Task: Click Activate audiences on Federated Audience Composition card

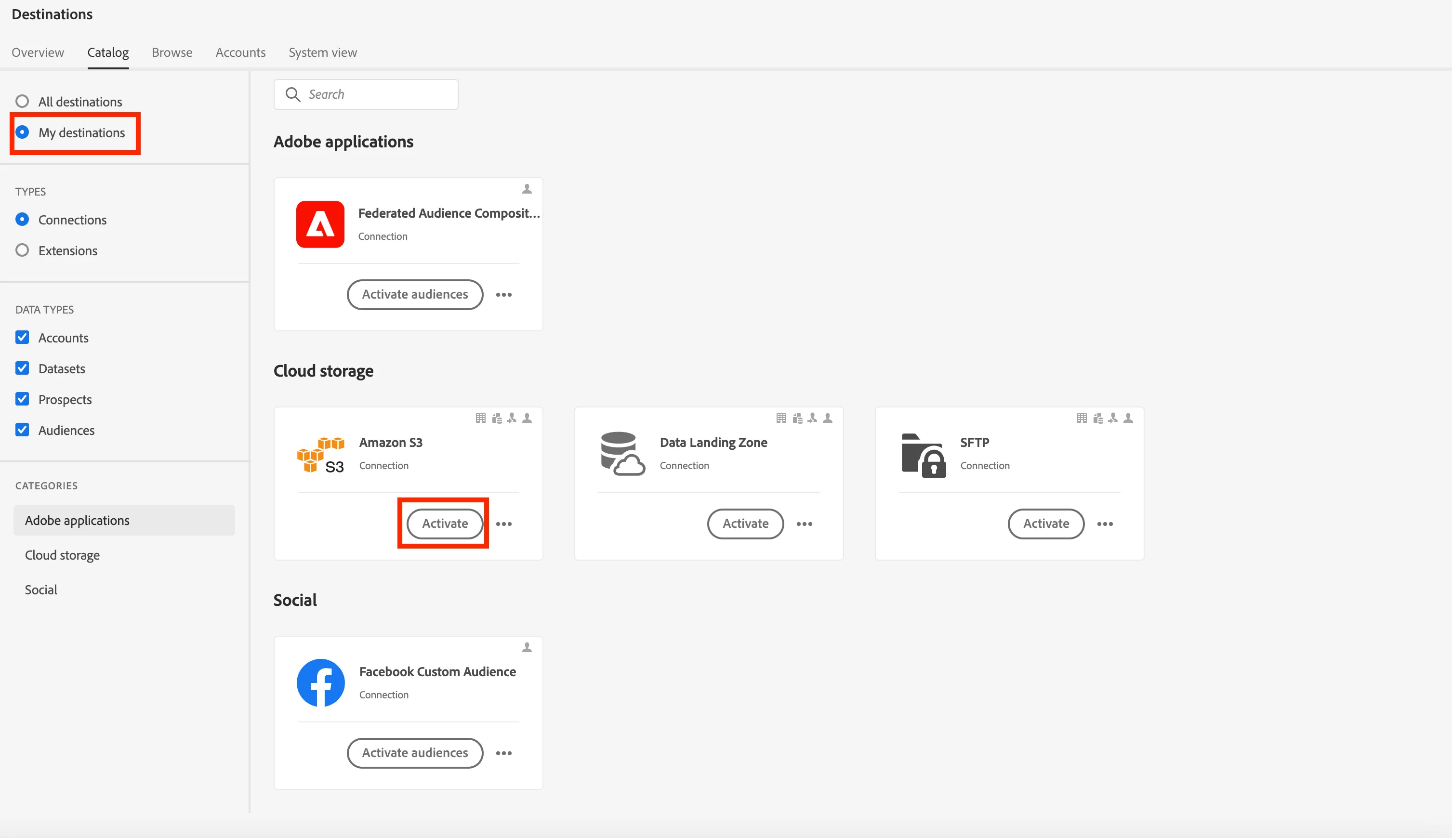Action: click(415, 295)
